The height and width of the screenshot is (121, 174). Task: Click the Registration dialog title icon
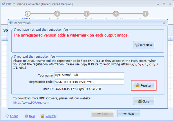click(x=11, y=23)
